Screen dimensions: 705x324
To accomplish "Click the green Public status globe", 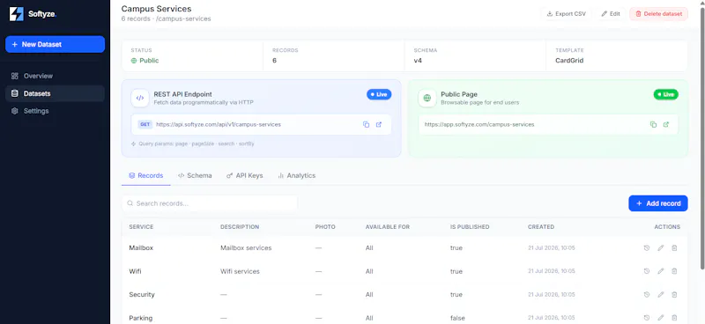I will 134,61.
